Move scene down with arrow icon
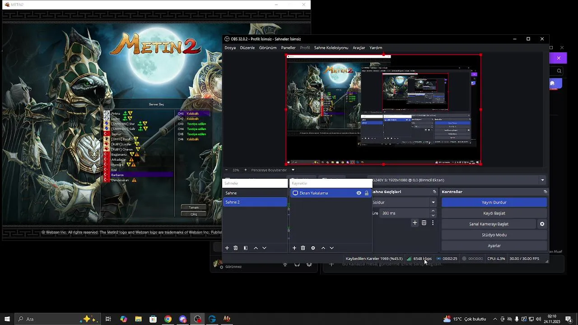The height and width of the screenshot is (325, 578). (265, 248)
